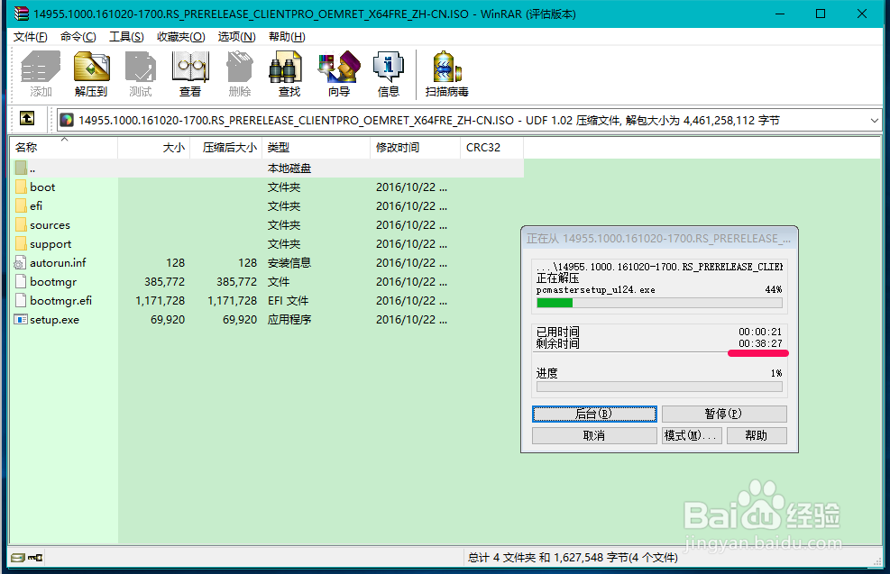The image size is (890, 574).
Task: Sort by Size (大小) column header
Action: coord(154,148)
